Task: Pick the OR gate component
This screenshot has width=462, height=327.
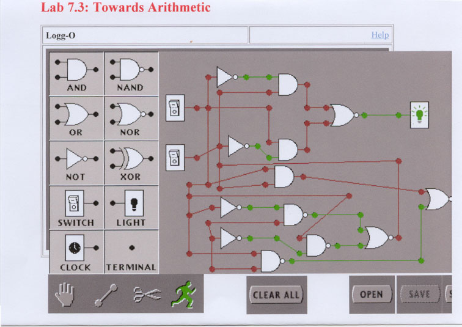Action: point(76,117)
